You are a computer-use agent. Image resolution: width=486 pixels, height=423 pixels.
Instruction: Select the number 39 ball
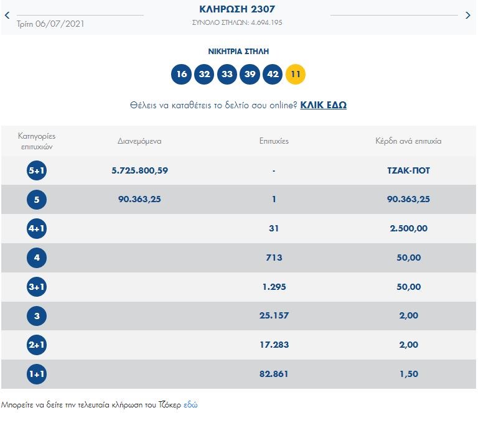point(250,75)
